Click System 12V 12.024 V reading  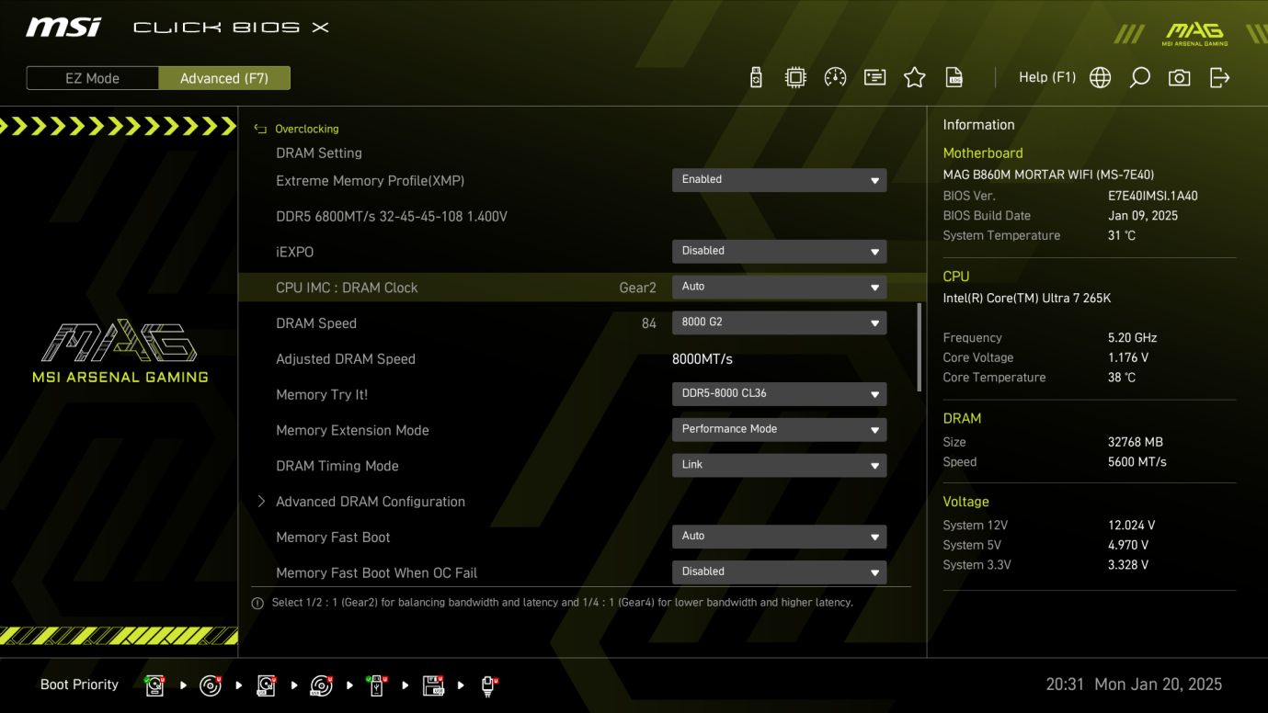coord(1132,526)
